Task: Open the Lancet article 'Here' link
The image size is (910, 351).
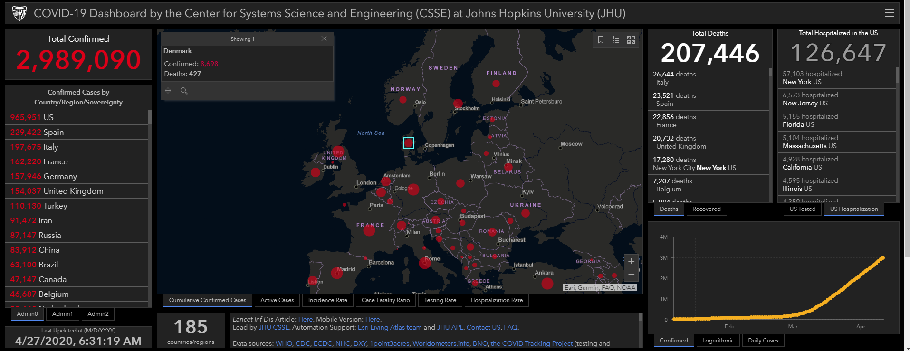Action: pyautogui.click(x=306, y=320)
